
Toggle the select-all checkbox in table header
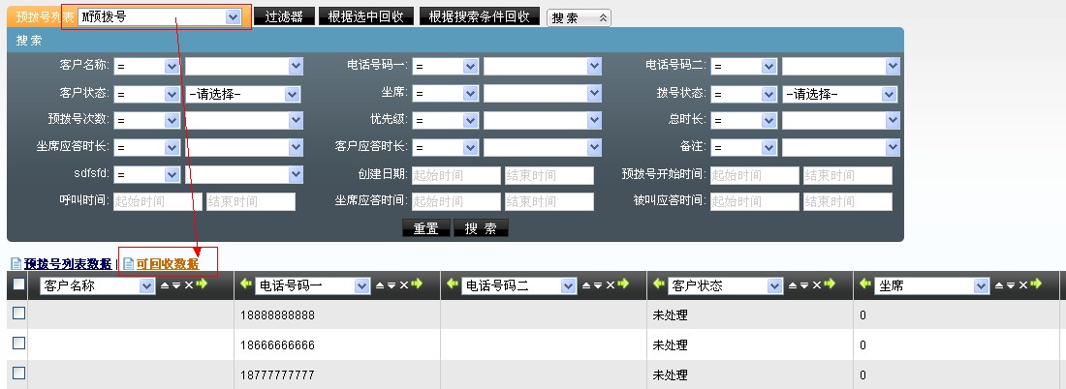18,284
